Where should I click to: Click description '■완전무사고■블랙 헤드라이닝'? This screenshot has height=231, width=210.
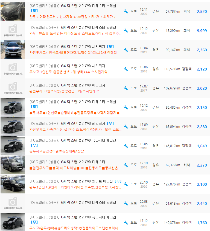(75, 168)
